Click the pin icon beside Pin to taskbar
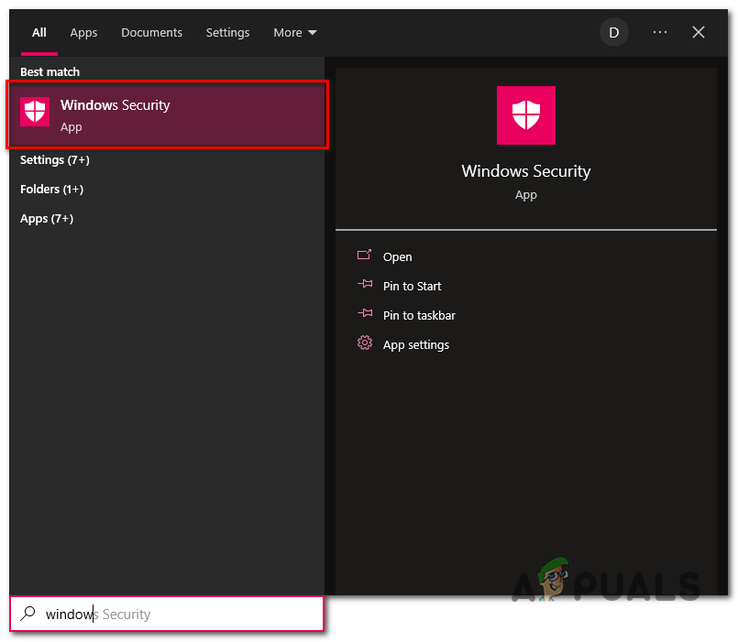The width and height of the screenshot is (738, 642). (x=365, y=313)
